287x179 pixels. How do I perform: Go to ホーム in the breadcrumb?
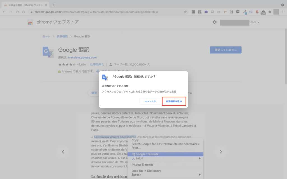pos(46,36)
